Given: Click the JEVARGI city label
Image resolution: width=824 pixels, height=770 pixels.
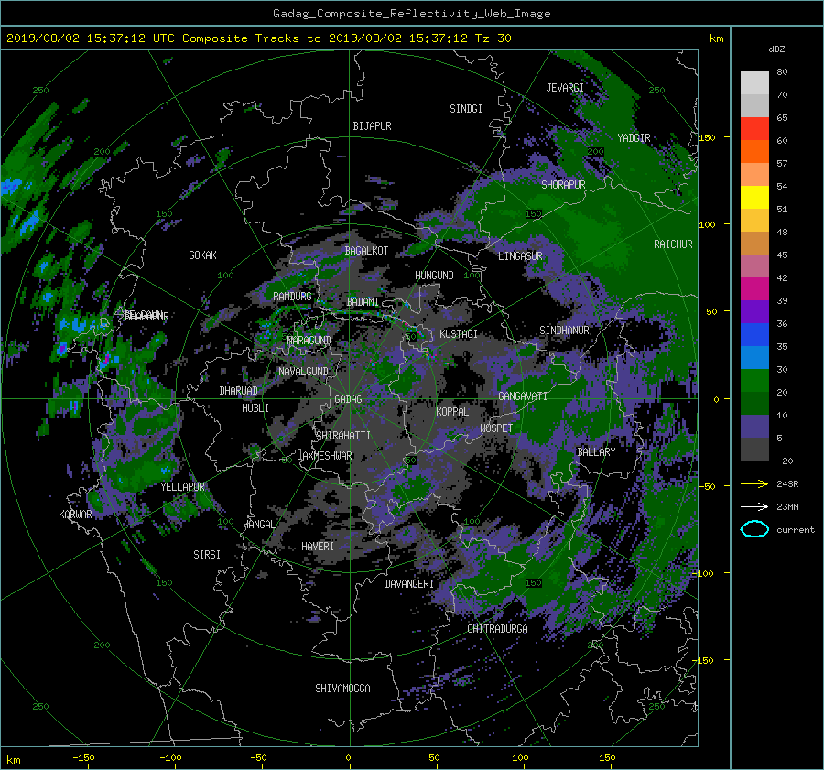Looking at the screenshot, I should pyautogui.click(x=565, y=88).
